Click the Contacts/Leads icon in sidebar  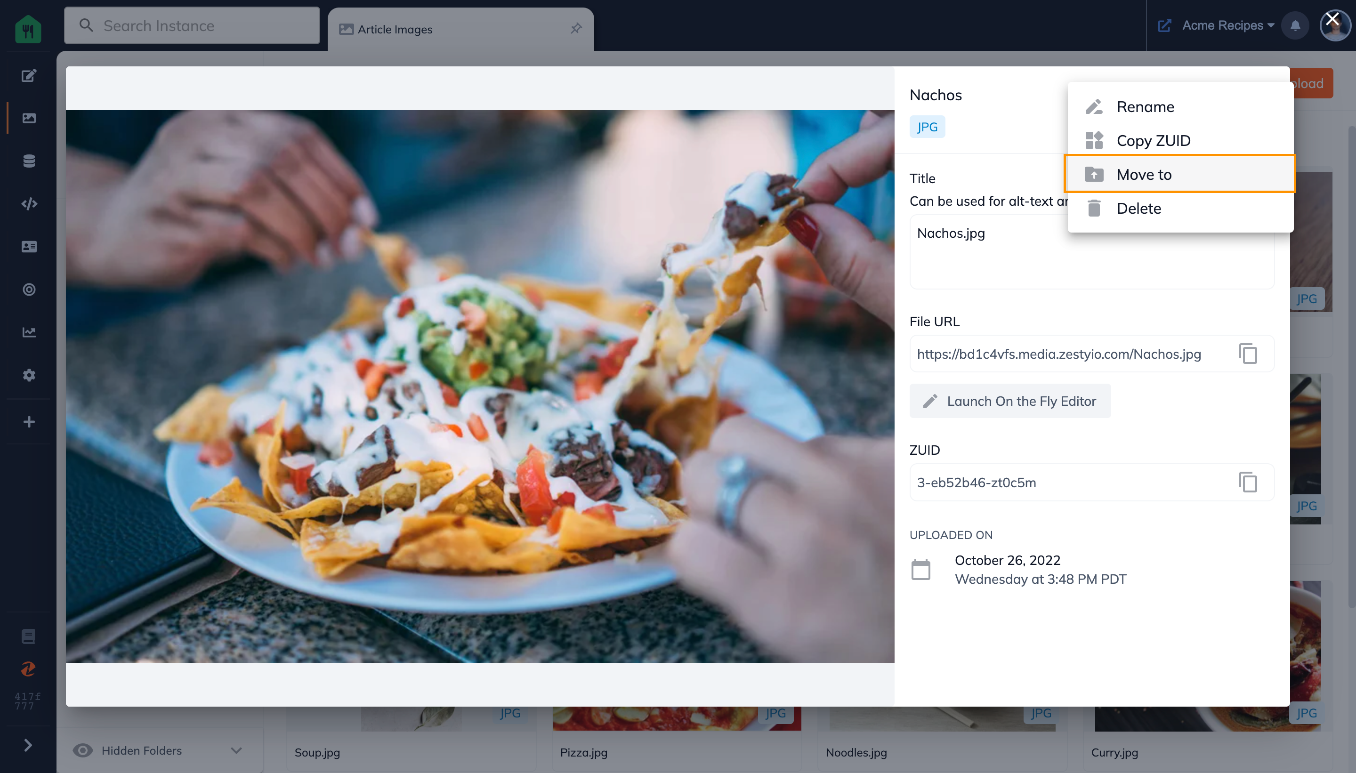tap(27, 248)
